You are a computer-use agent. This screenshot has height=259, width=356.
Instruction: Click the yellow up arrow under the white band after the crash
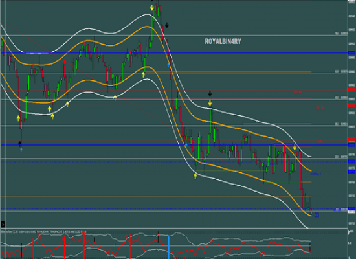(x=195, y=176)
